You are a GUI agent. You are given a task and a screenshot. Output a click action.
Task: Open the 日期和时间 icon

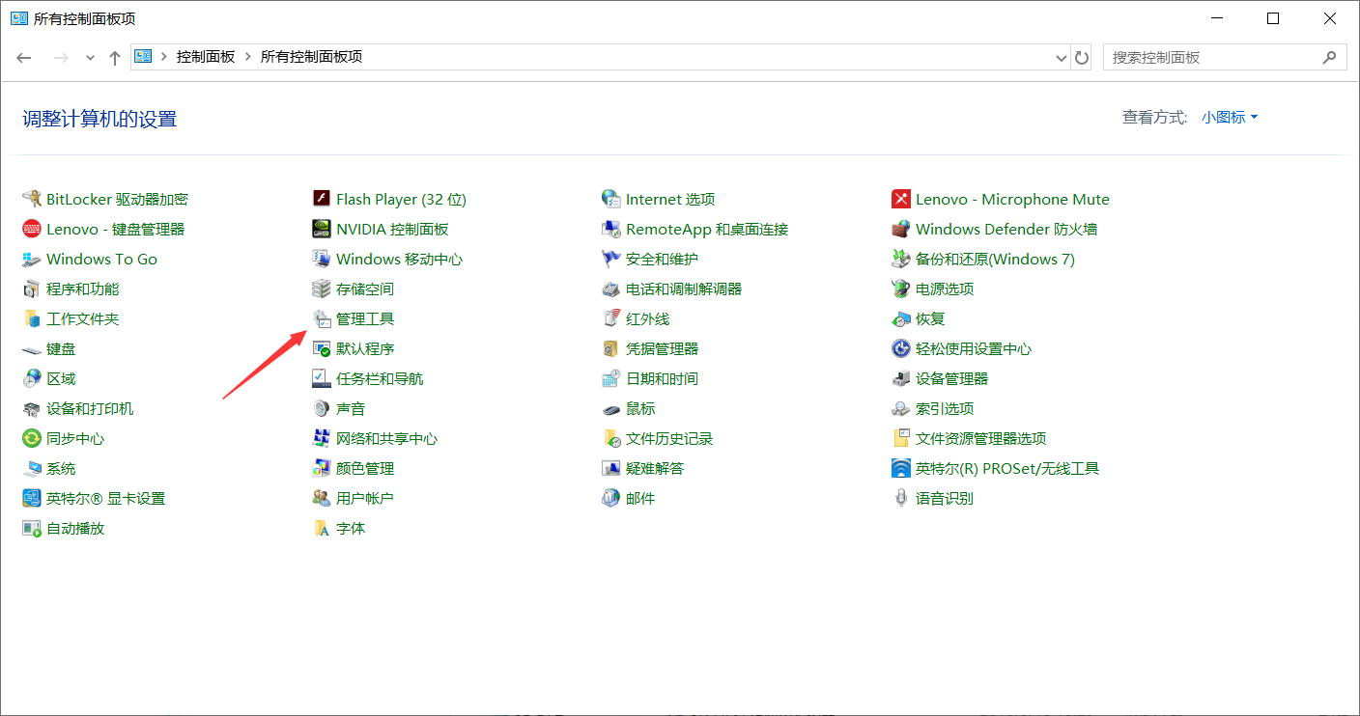tap(610, 378)
